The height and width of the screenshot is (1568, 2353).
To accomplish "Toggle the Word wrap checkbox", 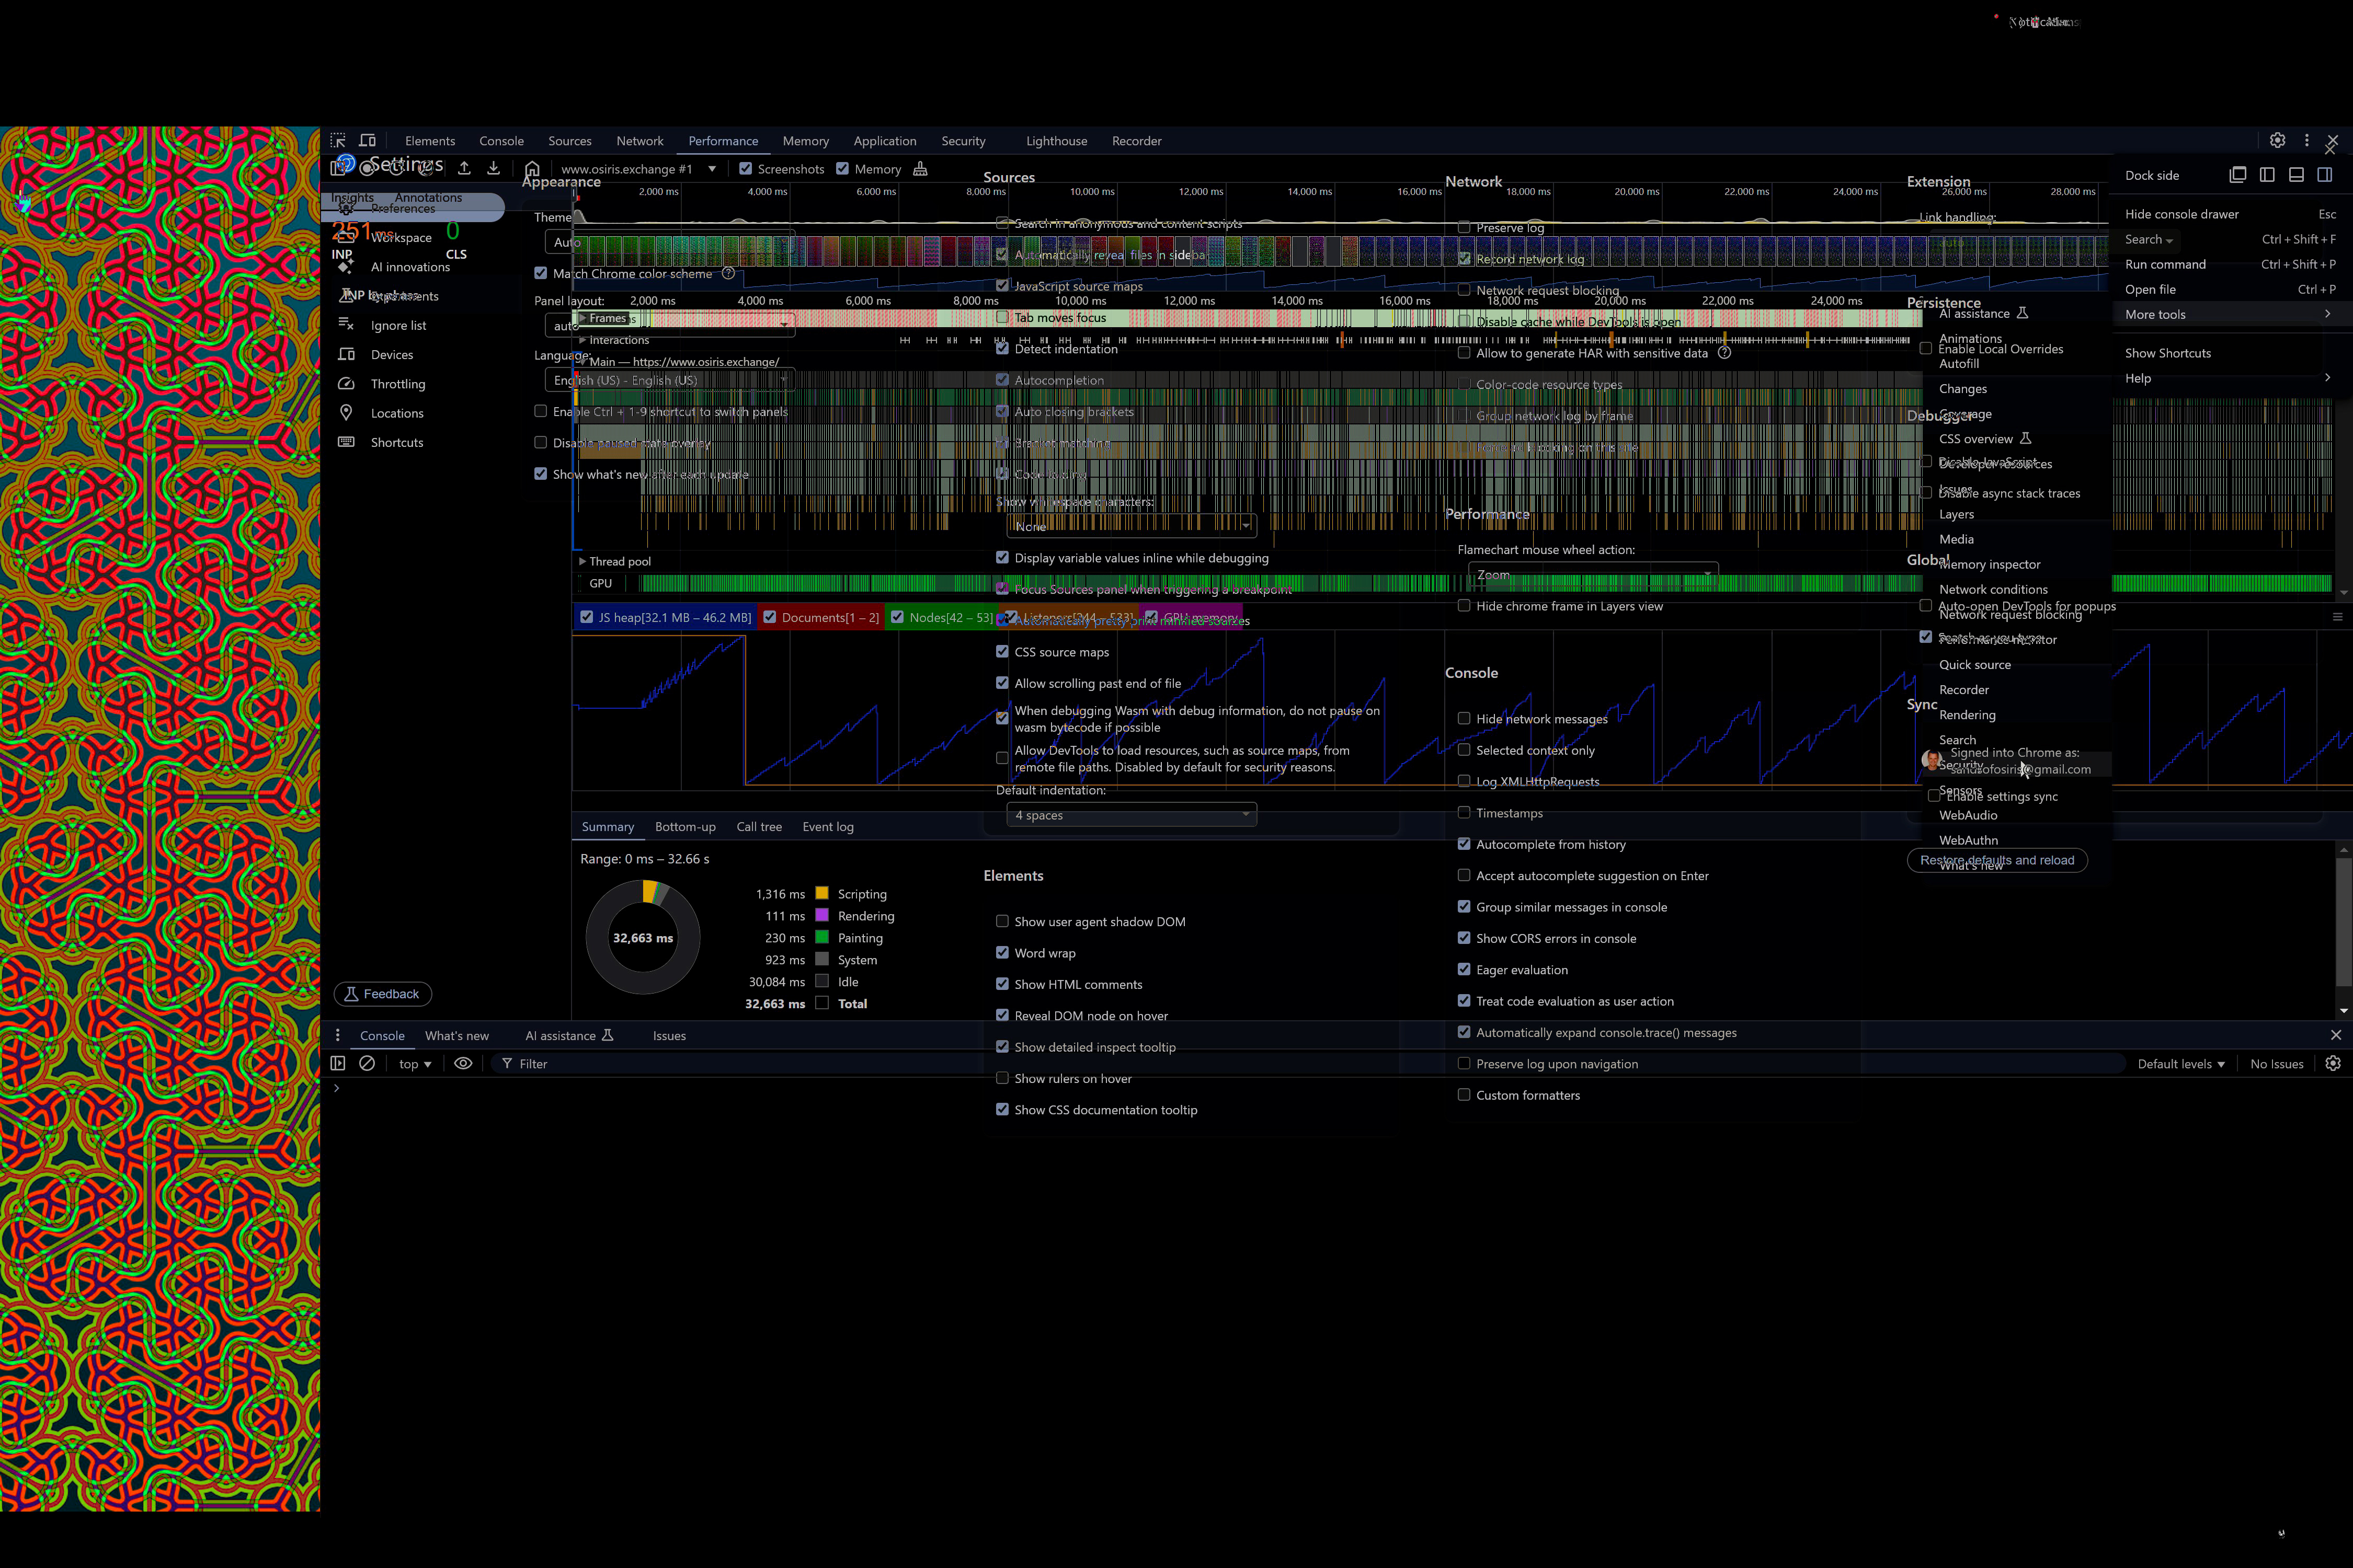I will click(1001, 953).
